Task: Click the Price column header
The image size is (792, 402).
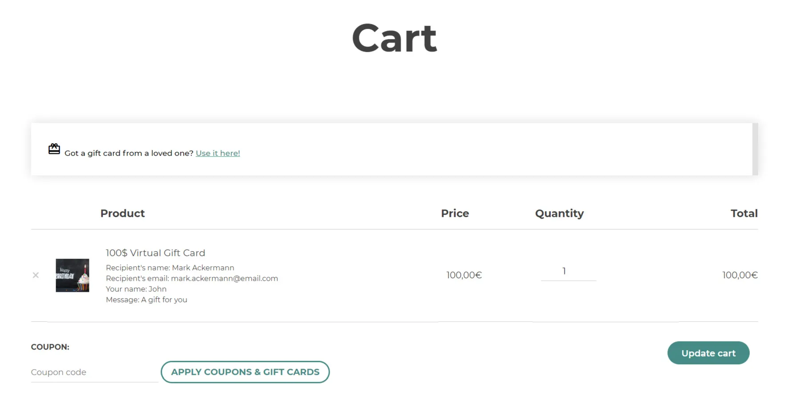Action: (x=455, y=213)
